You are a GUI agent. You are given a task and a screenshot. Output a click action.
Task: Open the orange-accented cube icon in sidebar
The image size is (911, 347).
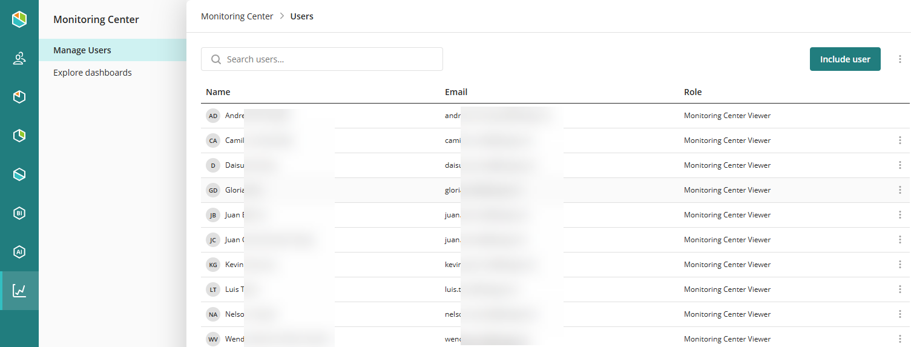(x=19, y=97)
